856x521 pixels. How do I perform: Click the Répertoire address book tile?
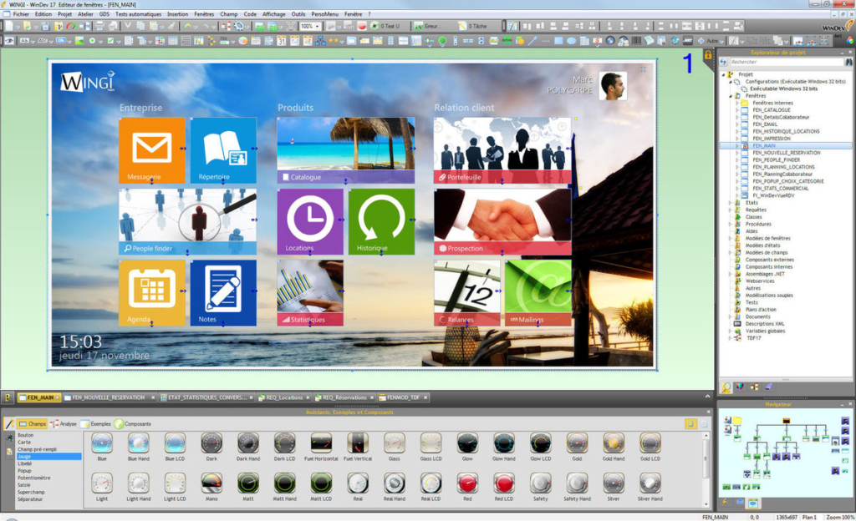tap(223, 149)
